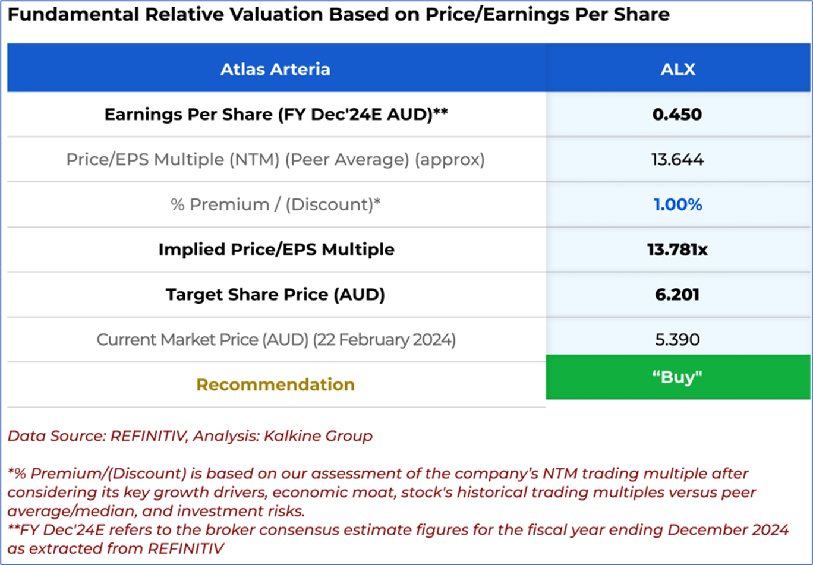This screenshot has height=565, width=813.
Task: Select the Earnings Per Share row label
Action: point(275,114)
